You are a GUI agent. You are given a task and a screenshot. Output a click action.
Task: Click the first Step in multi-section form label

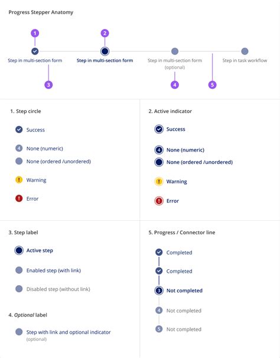point(35,60)
